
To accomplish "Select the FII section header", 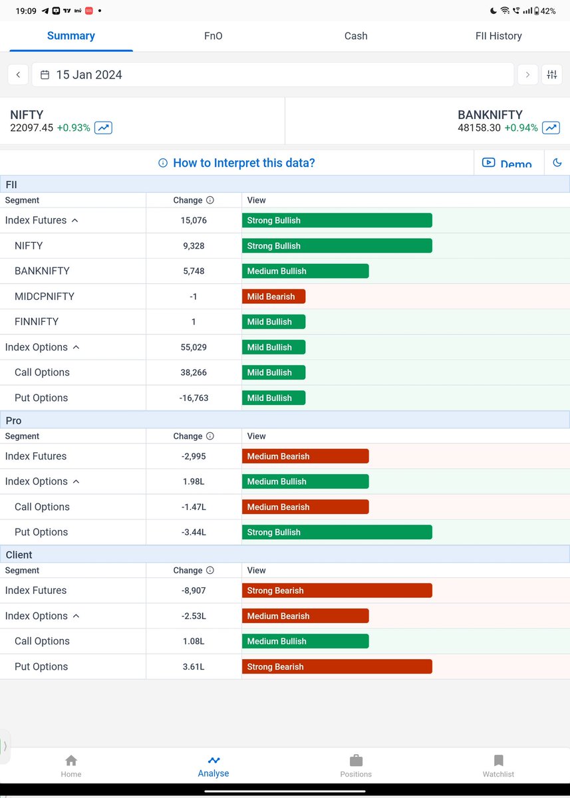I will [285, 184].
